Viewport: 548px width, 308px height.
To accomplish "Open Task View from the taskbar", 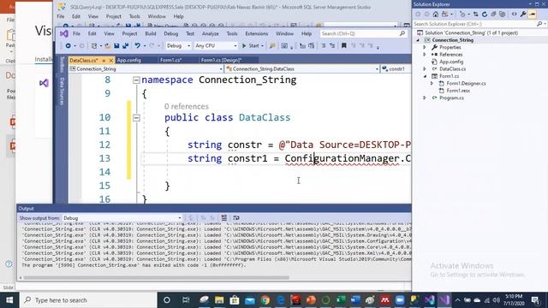I will pyautogui.click(x=186, y=300).
